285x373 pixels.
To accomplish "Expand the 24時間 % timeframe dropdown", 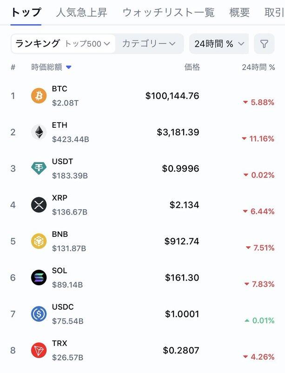I will (219, 44).
